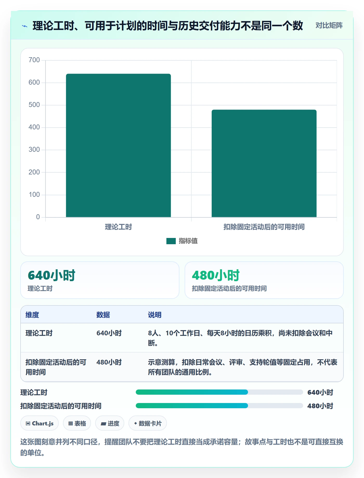Click the 扣除固定活动后的可用时间 progress bar
This screenshot has width=364, height=478.
click(219, 406)
